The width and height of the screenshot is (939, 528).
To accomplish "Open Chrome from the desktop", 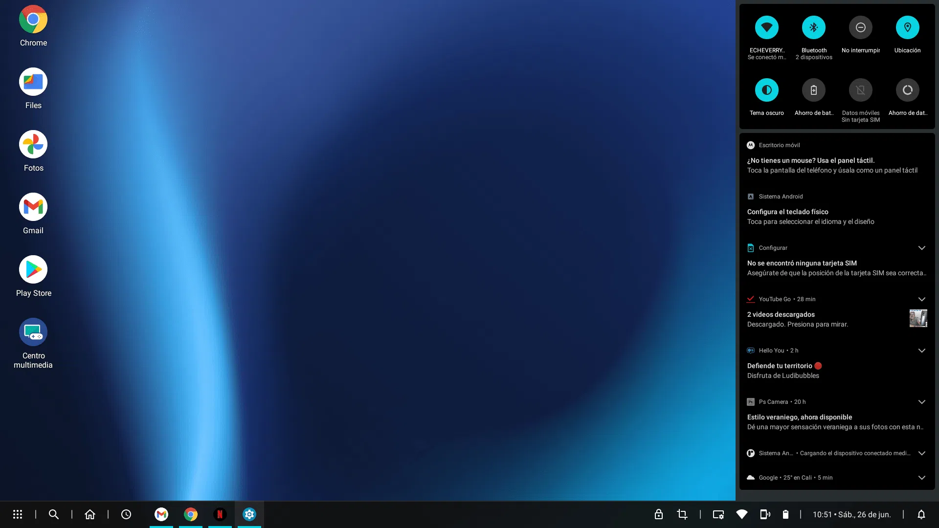I will [33, 20].
